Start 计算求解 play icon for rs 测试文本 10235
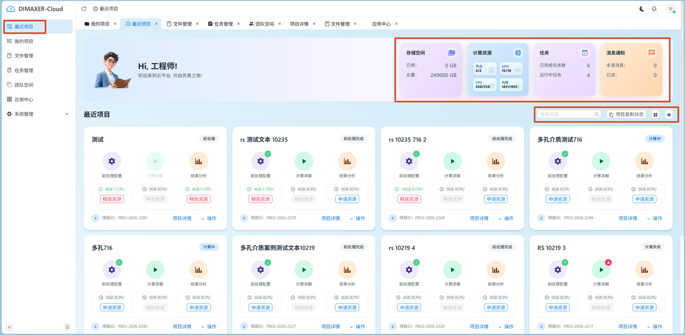685x335 pixels. point(303,161)
